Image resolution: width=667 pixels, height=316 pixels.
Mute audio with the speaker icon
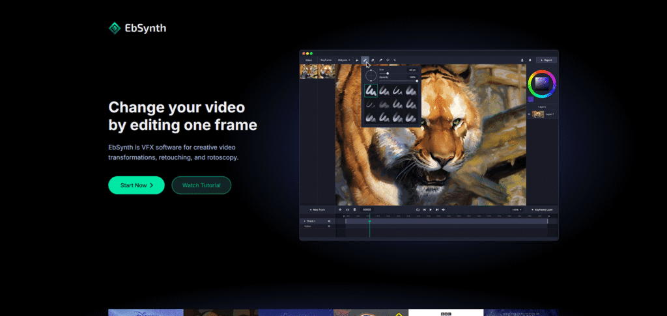(443, 210)
